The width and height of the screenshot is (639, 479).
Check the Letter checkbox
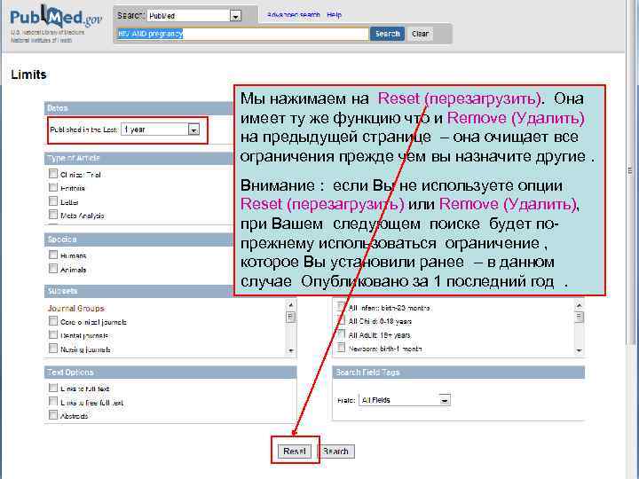[53, 201]
